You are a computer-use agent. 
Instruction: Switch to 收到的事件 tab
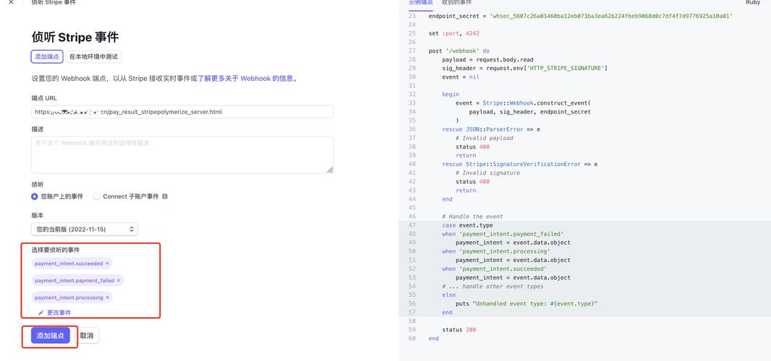coord(457,2)
